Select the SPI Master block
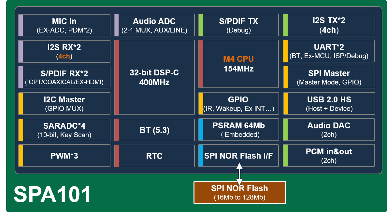 tap(329, 77)
